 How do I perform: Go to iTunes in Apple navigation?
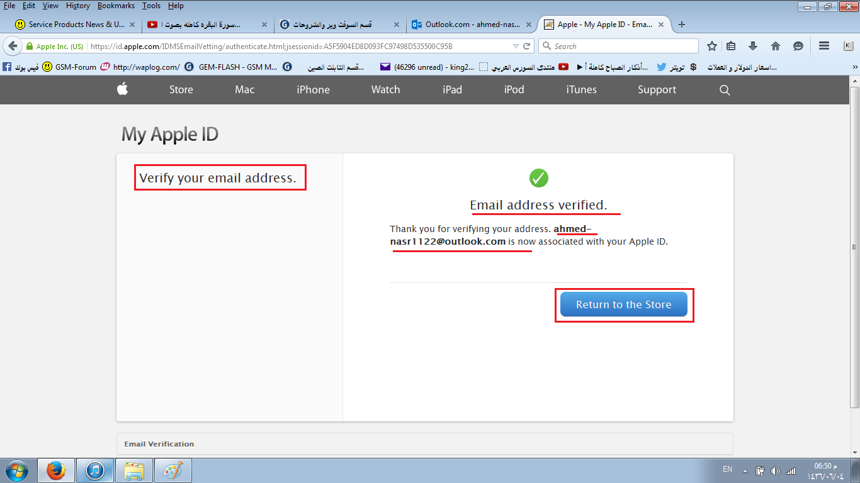[582, 90]
